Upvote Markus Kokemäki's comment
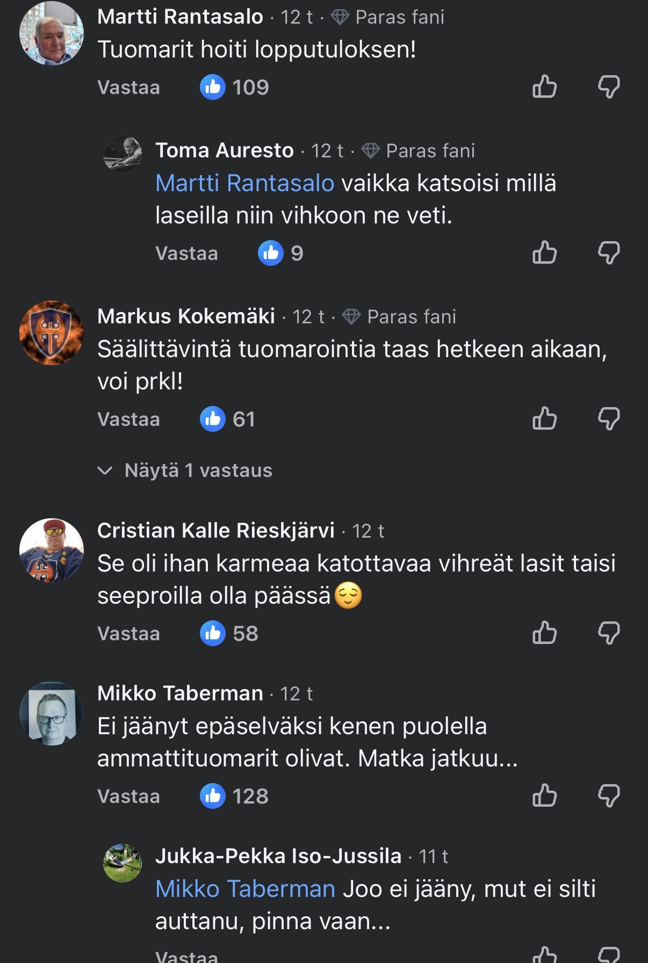Screen dimensions: 648x963 544,418
